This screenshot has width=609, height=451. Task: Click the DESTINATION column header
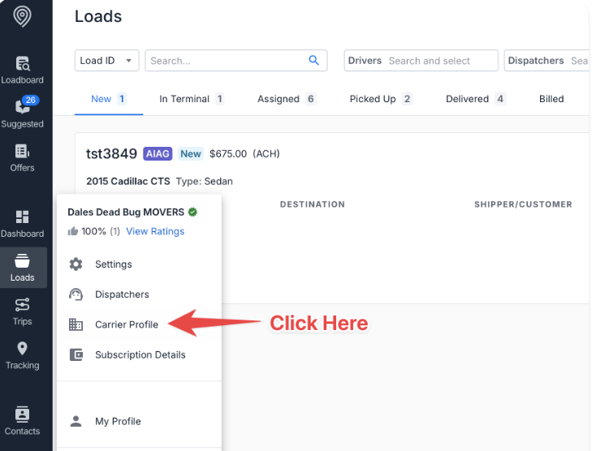click(313, 204)
